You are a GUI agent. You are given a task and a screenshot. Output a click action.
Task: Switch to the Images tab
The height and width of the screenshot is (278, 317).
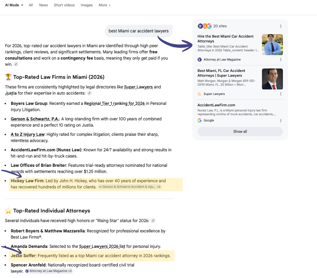coord(86,5)
